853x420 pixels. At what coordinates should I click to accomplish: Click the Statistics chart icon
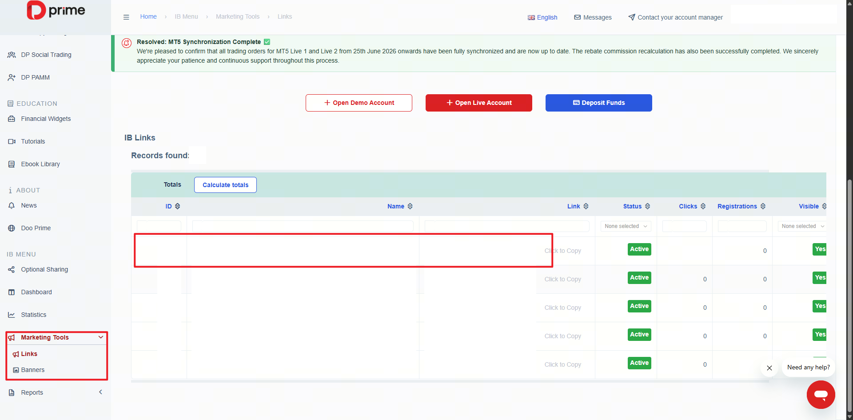(x=12, y=315)
